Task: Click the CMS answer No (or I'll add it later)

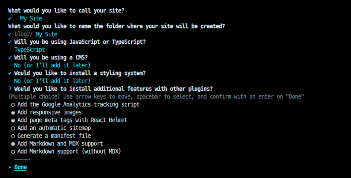Action: 52,65
